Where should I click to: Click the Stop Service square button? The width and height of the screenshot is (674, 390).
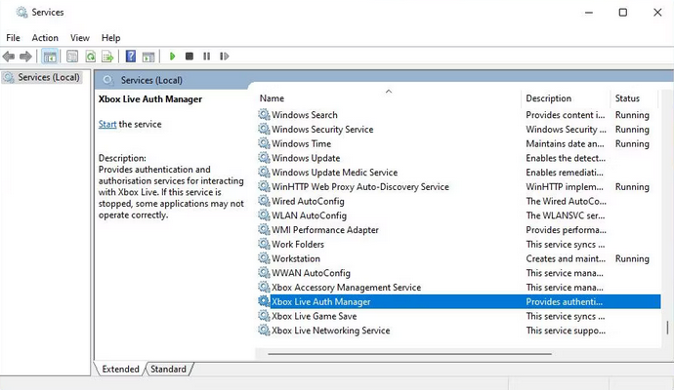click(190, 57)
